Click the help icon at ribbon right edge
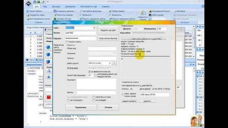Screen dimensions: 228x128 click(x=203, y=6)
